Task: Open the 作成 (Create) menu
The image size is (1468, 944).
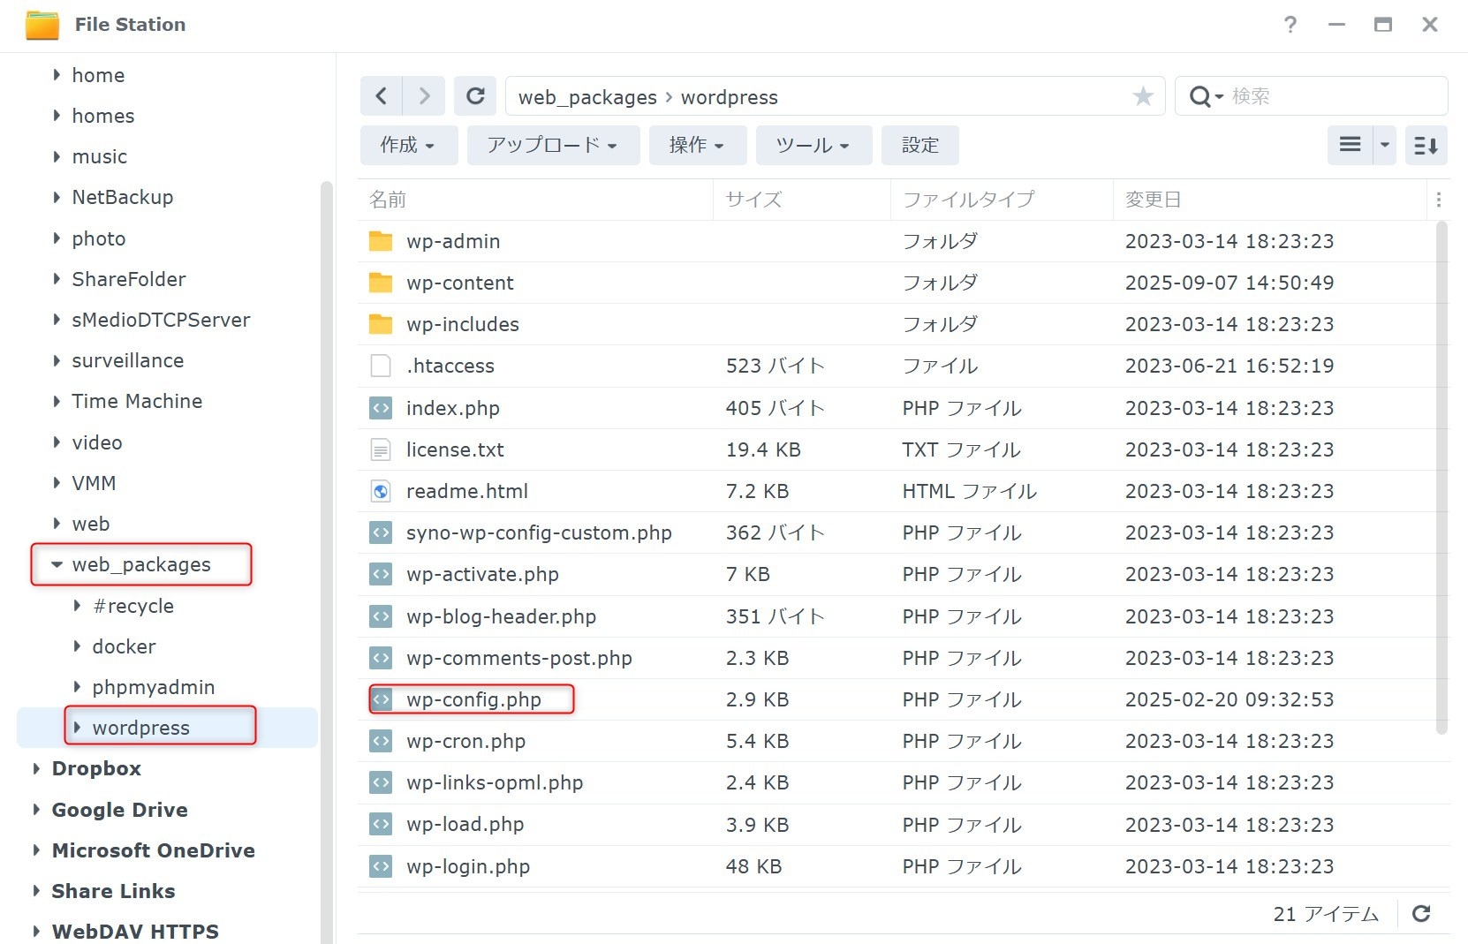Action: 408,146
